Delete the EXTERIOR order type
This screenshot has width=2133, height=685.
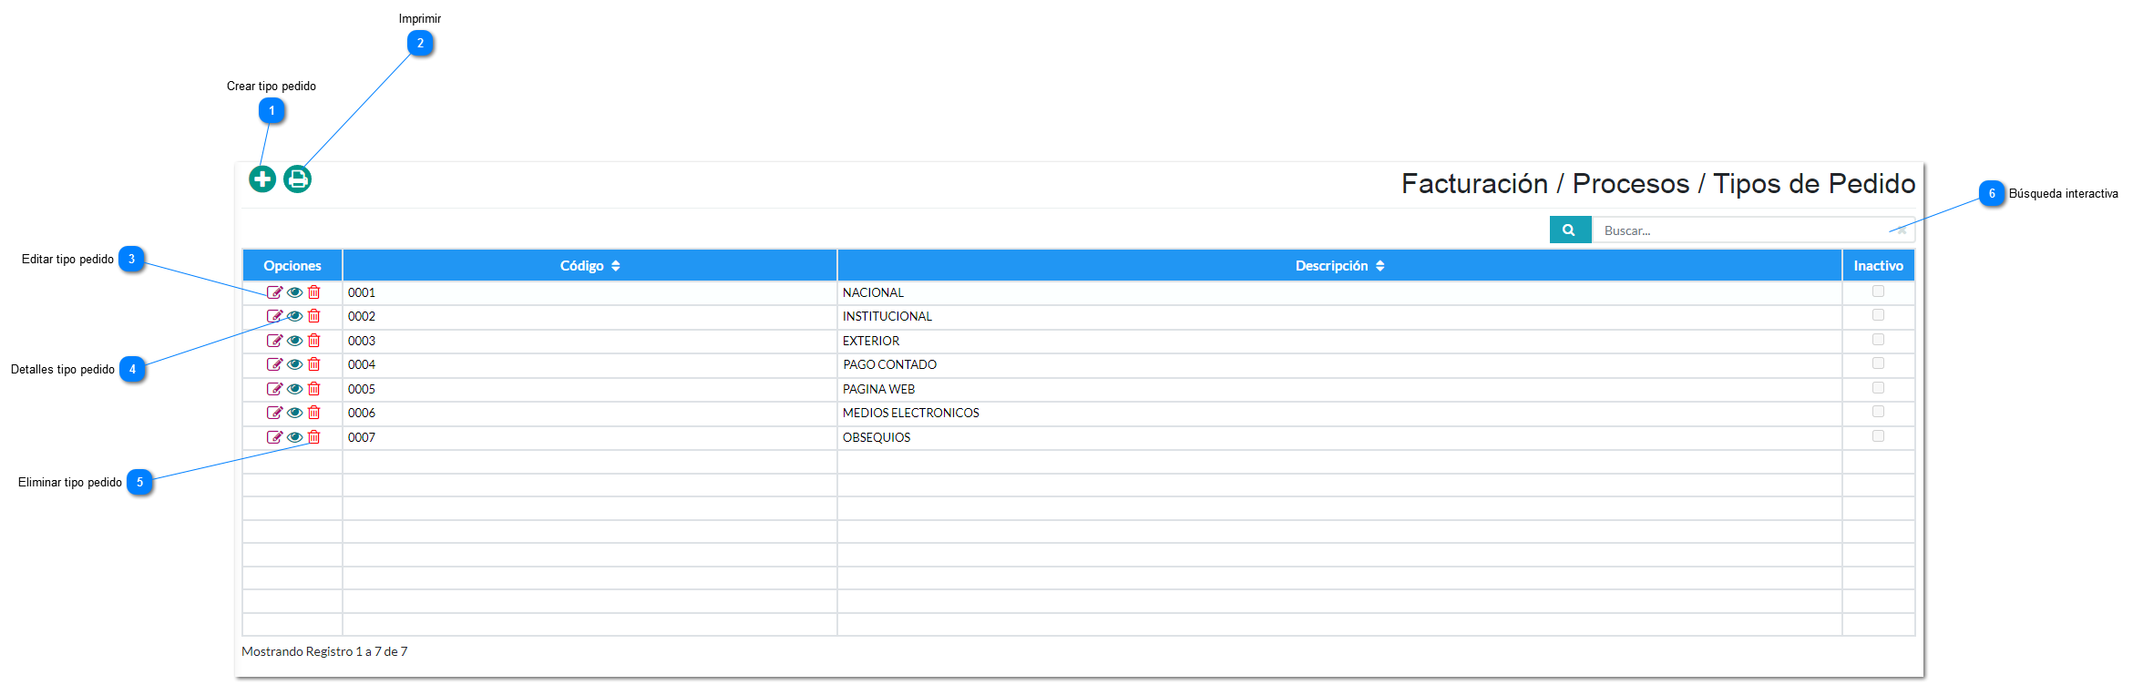(x=314, y=341)
